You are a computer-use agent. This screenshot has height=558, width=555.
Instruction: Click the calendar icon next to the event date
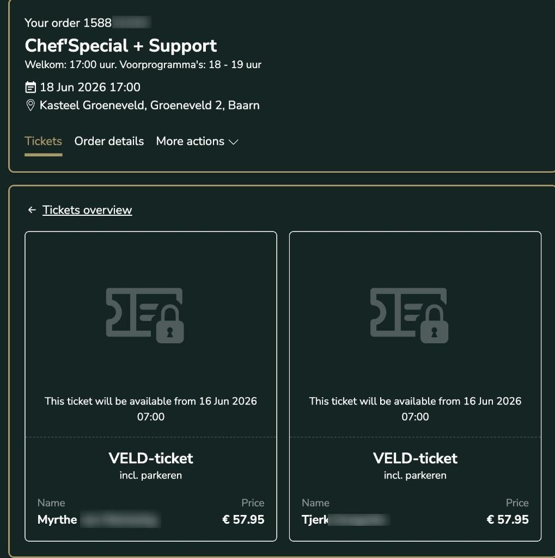(29, 87)
